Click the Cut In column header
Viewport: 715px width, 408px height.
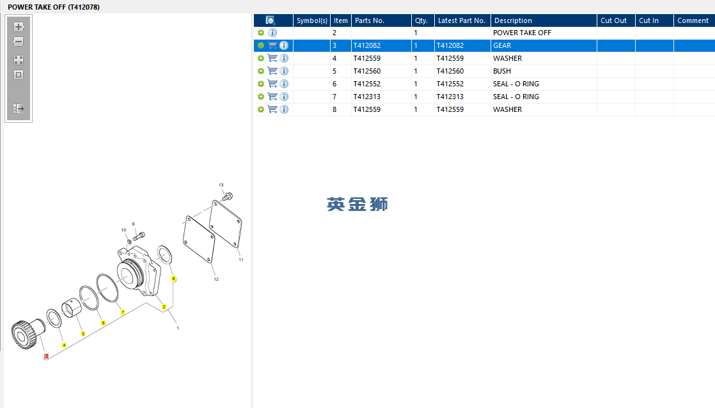[x=654, y=20]
